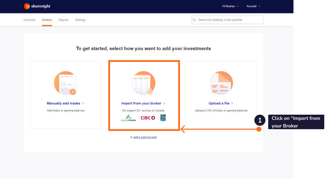Click the Upload a file illustration
This screenshot has width=335, height=181.
221,83
